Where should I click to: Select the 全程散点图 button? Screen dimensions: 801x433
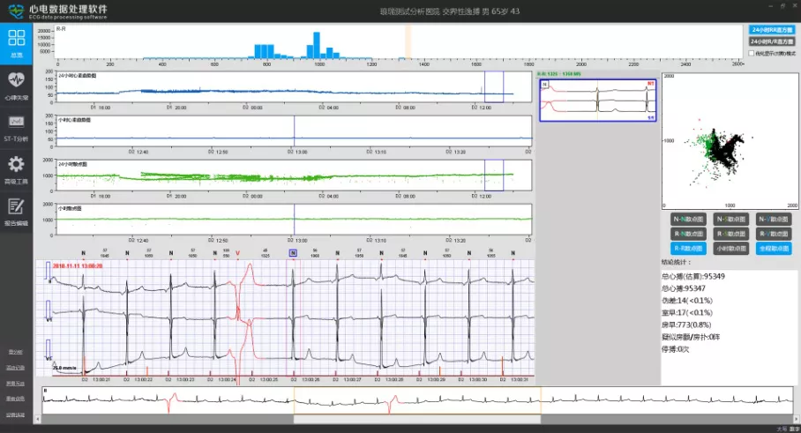(x=773, y=249)
